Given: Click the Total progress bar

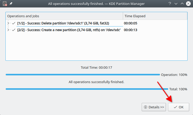Looking at the screenshot, I should point(87,89).
